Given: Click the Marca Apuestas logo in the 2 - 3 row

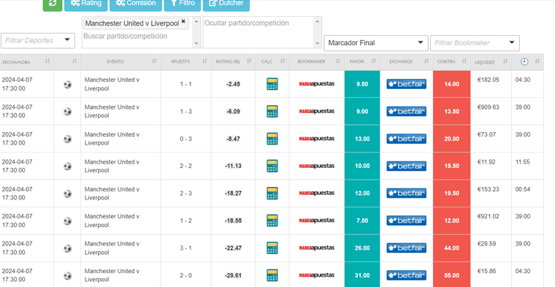Looking at the screenshot, I should coord(316,194).
